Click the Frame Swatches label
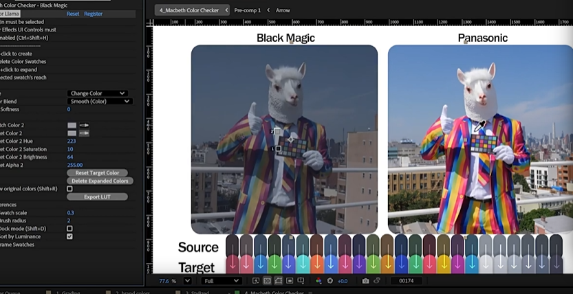This screenshot has width=573, height=294. coord(17,245)
